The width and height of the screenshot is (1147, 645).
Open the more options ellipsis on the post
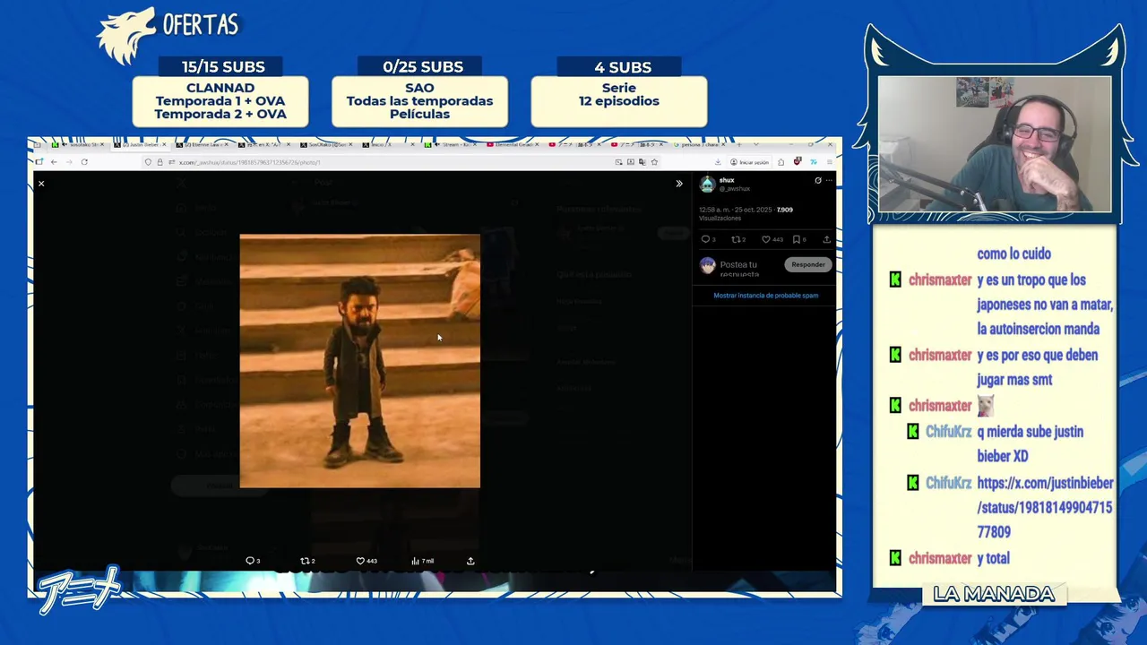829,181
